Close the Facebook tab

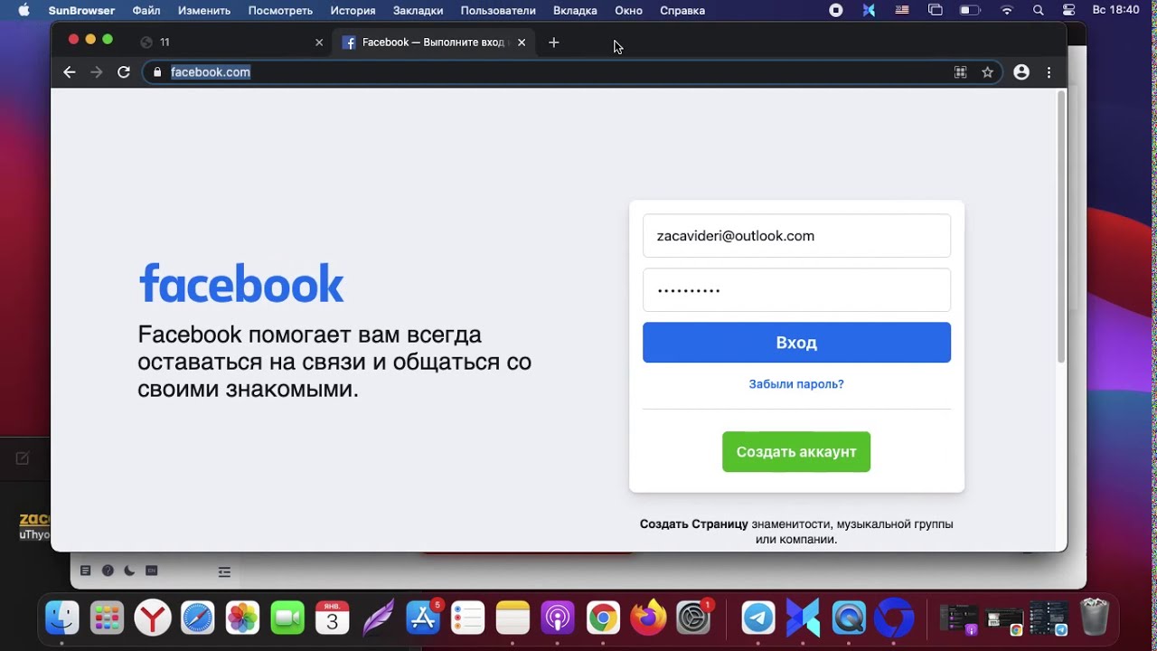click(x=522, y=42)
